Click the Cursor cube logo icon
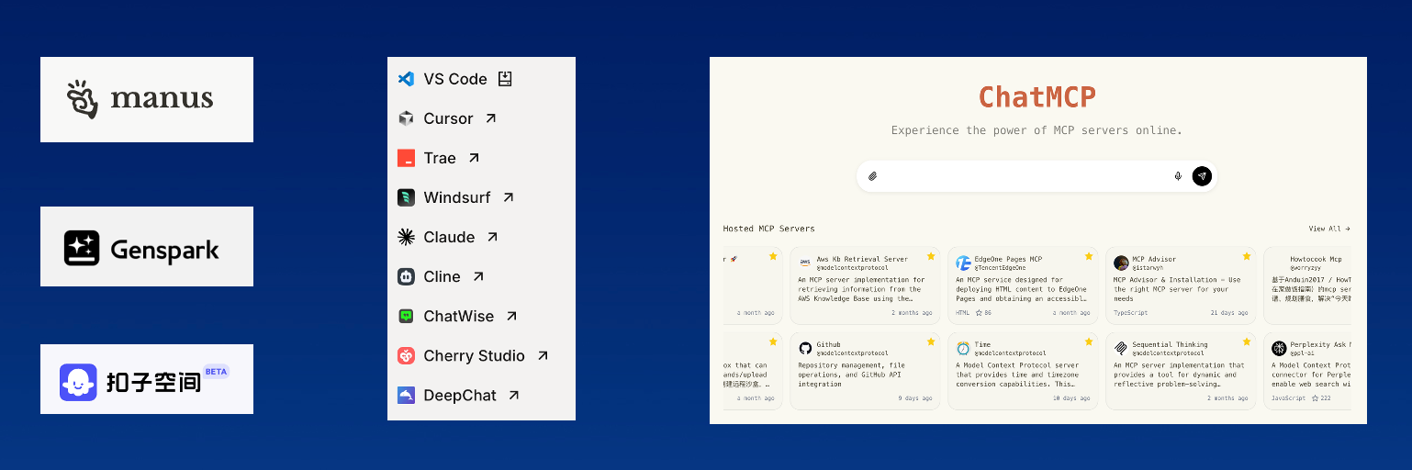 click(x=406, y=118)
